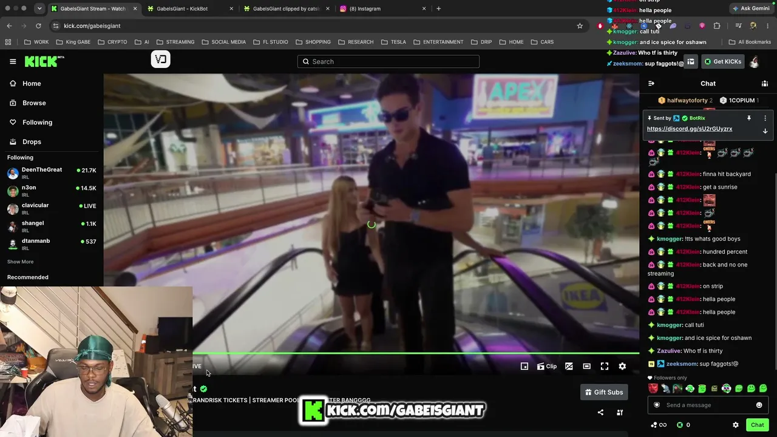777x437 pixels.
Task: Open the Kick store icon beside Get KICKs
Action: [691, 61]
